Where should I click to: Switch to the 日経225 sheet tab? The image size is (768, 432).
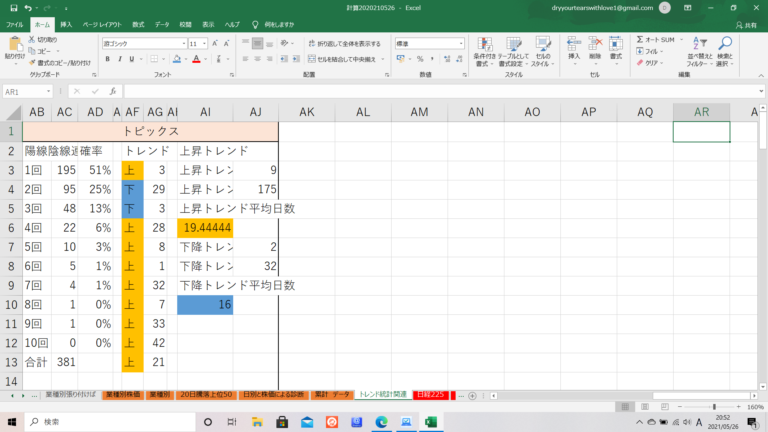pos(430,395)
